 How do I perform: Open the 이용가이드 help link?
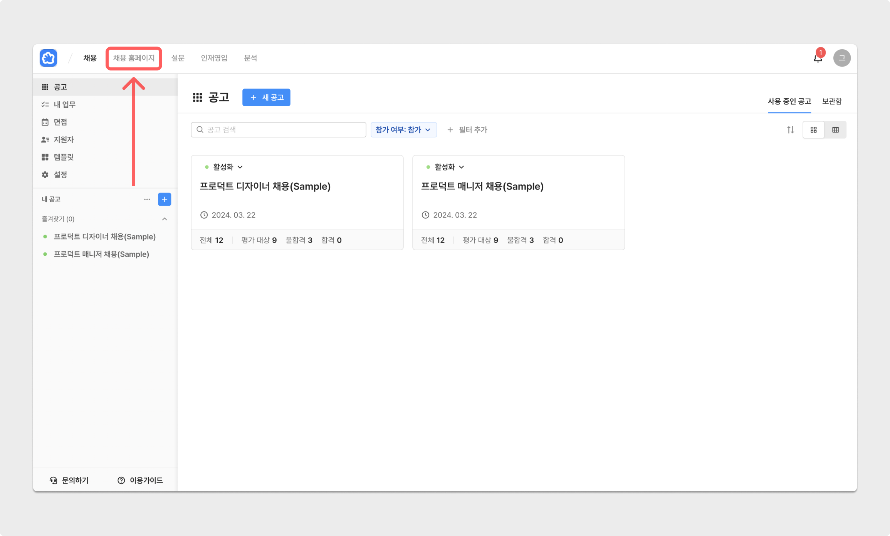(x=140, y=480)
